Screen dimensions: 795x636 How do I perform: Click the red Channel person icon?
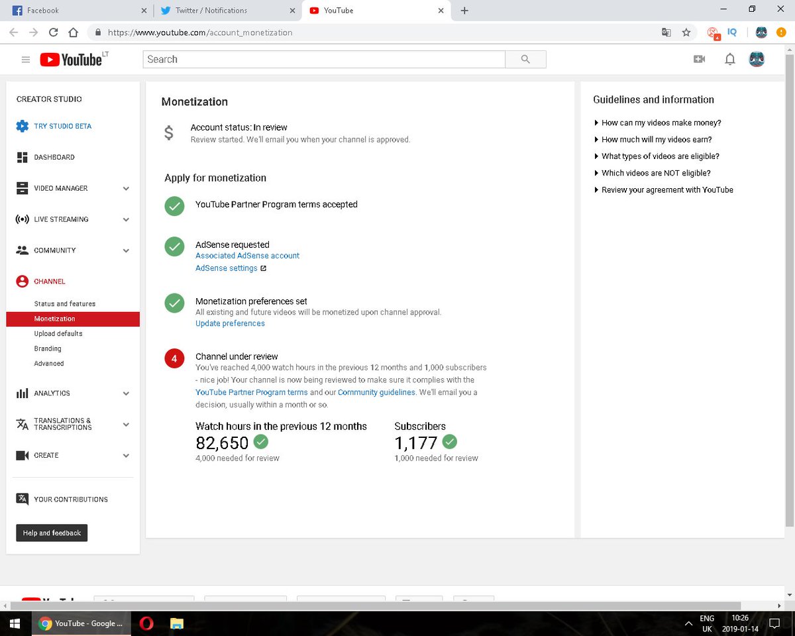[22, 282]
